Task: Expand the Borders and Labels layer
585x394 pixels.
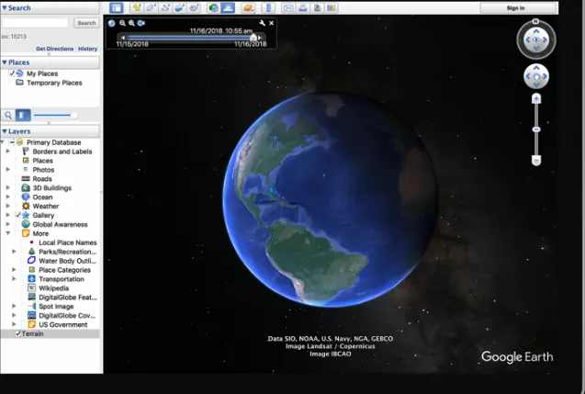Action: click(x=8, y=152)
